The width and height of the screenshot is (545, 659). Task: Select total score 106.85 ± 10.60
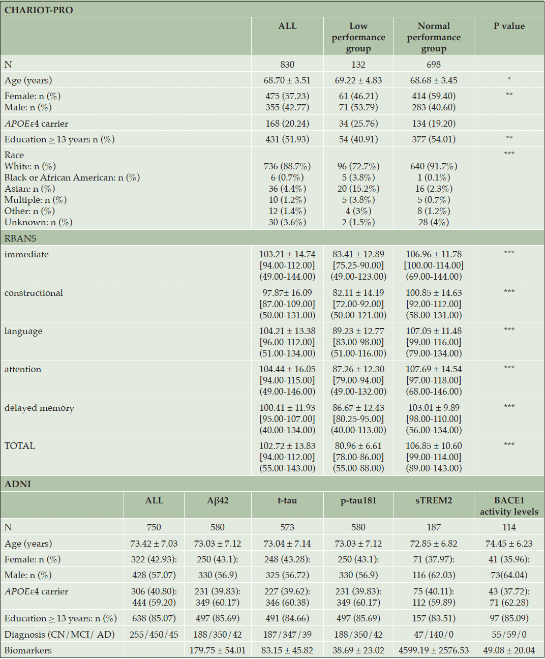coord(434,446)
